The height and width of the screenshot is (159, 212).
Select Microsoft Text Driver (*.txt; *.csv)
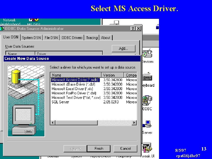(x=76, y=98)
